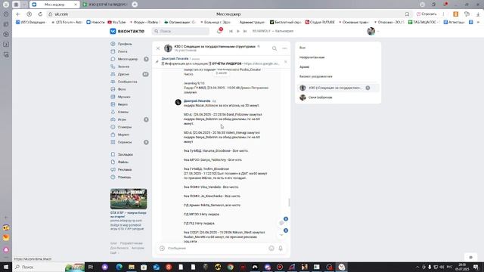Open Chrome from taskbar

230,267
